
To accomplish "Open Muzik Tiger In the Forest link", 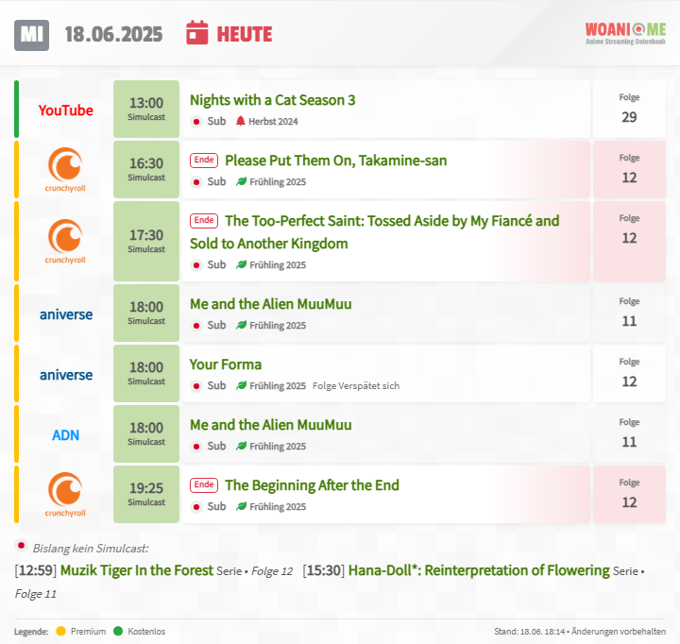I will click(137, 570).
